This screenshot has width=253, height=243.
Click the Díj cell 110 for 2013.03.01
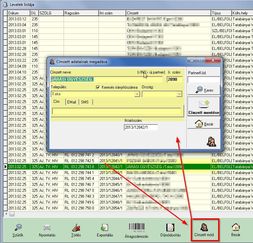tap(34, 31)
